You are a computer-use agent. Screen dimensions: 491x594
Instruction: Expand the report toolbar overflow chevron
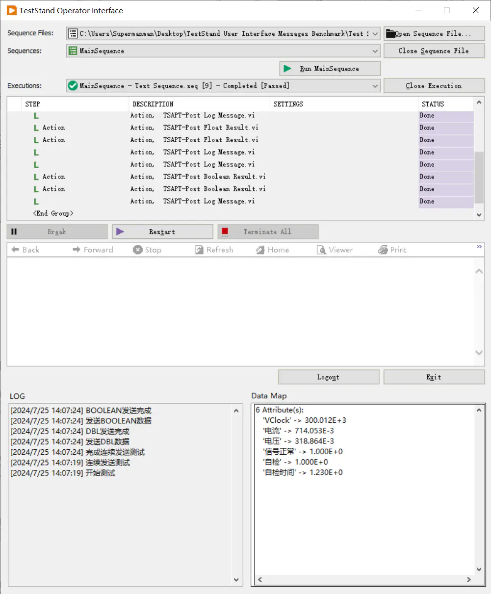pos(479,247)
